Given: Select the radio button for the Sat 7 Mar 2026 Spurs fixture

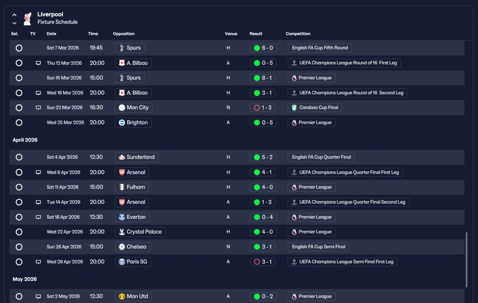Looking at the screenshot, I should 19,48.
